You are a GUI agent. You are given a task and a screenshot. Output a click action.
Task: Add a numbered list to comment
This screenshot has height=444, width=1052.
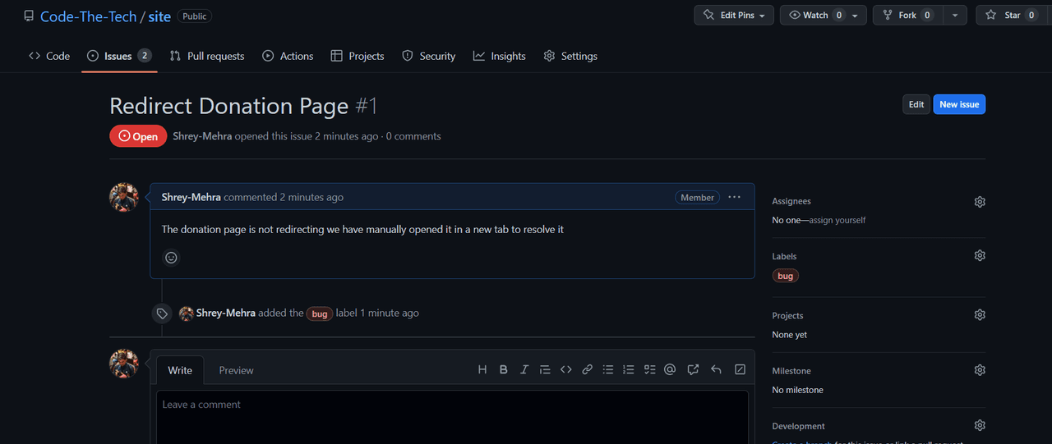[629, 370]
